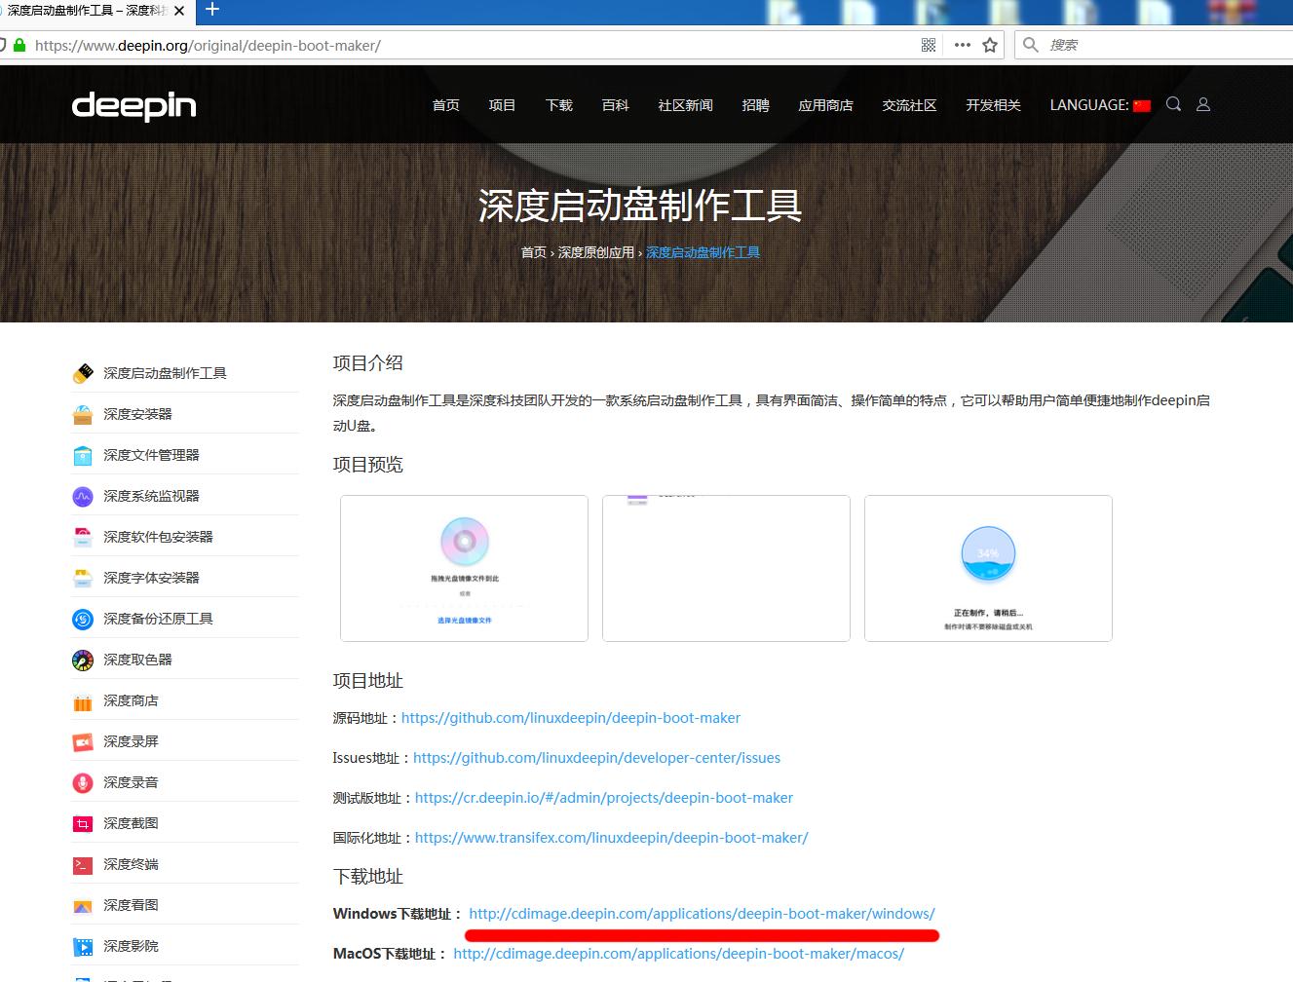Open the LANGUAGE flag selector
The width and height of the screenshot is (1293, 982).
[1141, 105]
